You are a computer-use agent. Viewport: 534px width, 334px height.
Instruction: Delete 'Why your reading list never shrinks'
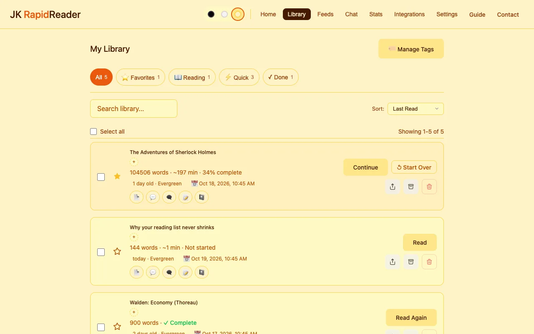429,262
